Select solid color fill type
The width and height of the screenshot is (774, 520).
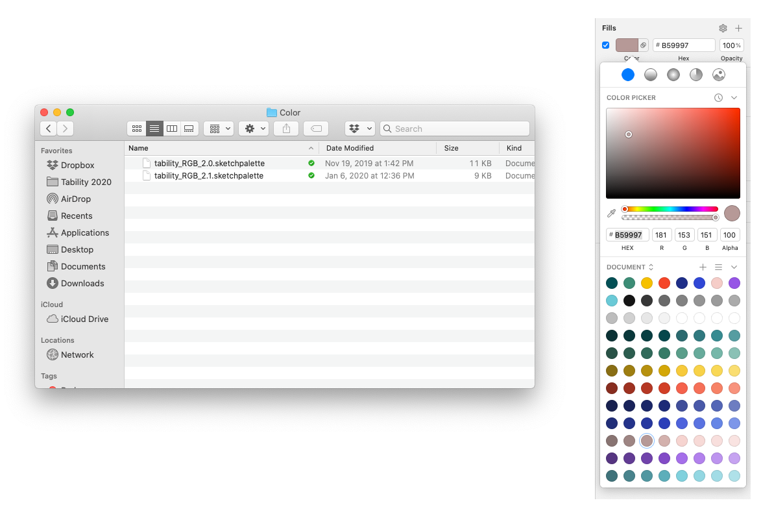click(628, 75)
